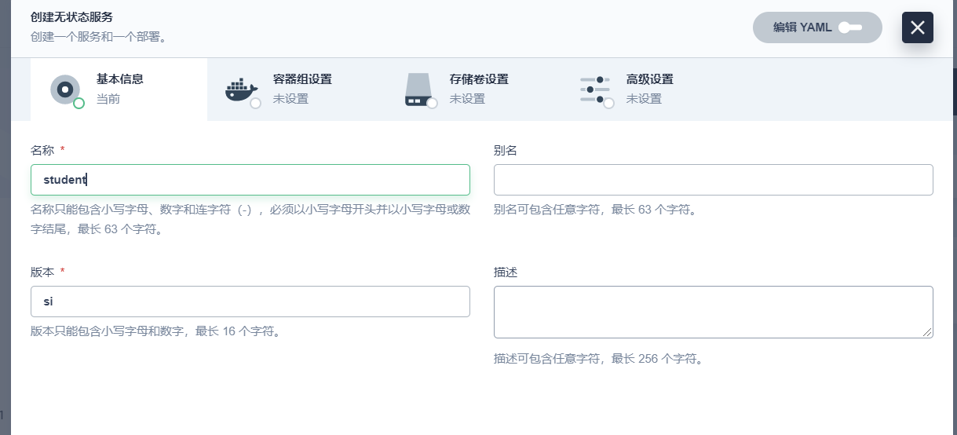The image size is (957, 435).
Task: Click the 名称 input field containing student
Action: (250, 180)
